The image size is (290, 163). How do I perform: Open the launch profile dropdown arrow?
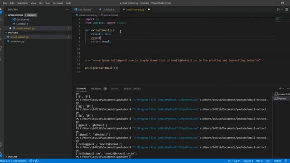[283, 89]
